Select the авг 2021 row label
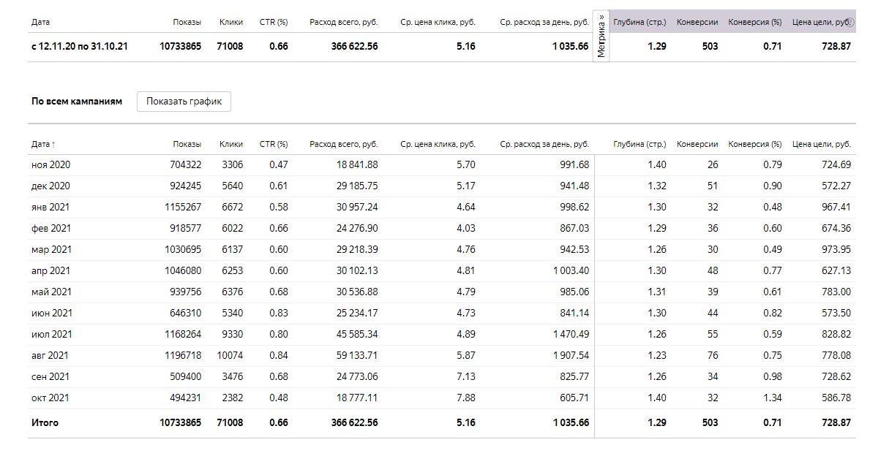The width and height of the screenshot is (870, 456). click(50, 356)
